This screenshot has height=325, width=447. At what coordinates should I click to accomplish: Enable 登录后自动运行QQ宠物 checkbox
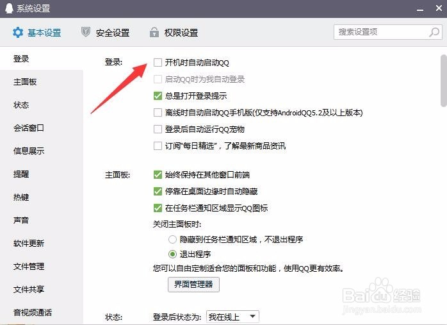coord(158,129)
